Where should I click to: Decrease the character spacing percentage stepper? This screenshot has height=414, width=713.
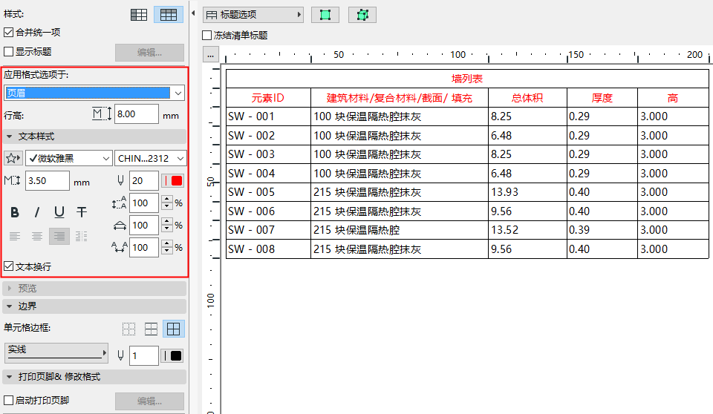[167, 252]
